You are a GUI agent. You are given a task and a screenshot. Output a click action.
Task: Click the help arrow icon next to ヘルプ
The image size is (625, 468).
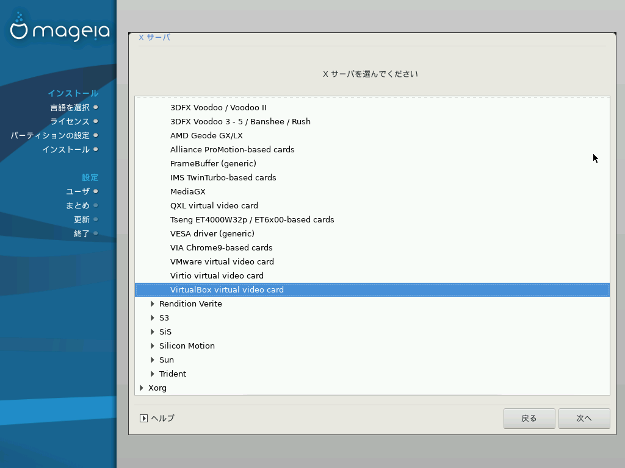143,418
